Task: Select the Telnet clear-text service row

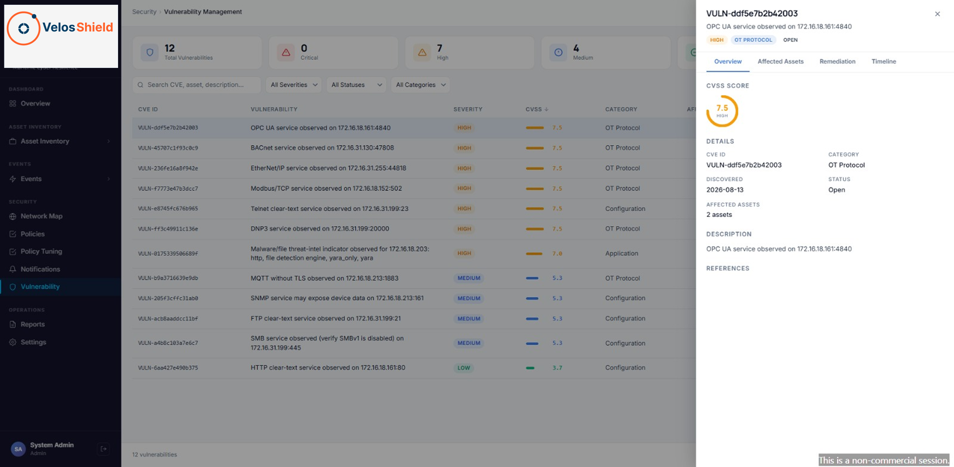Action: (x=414, y=209)
